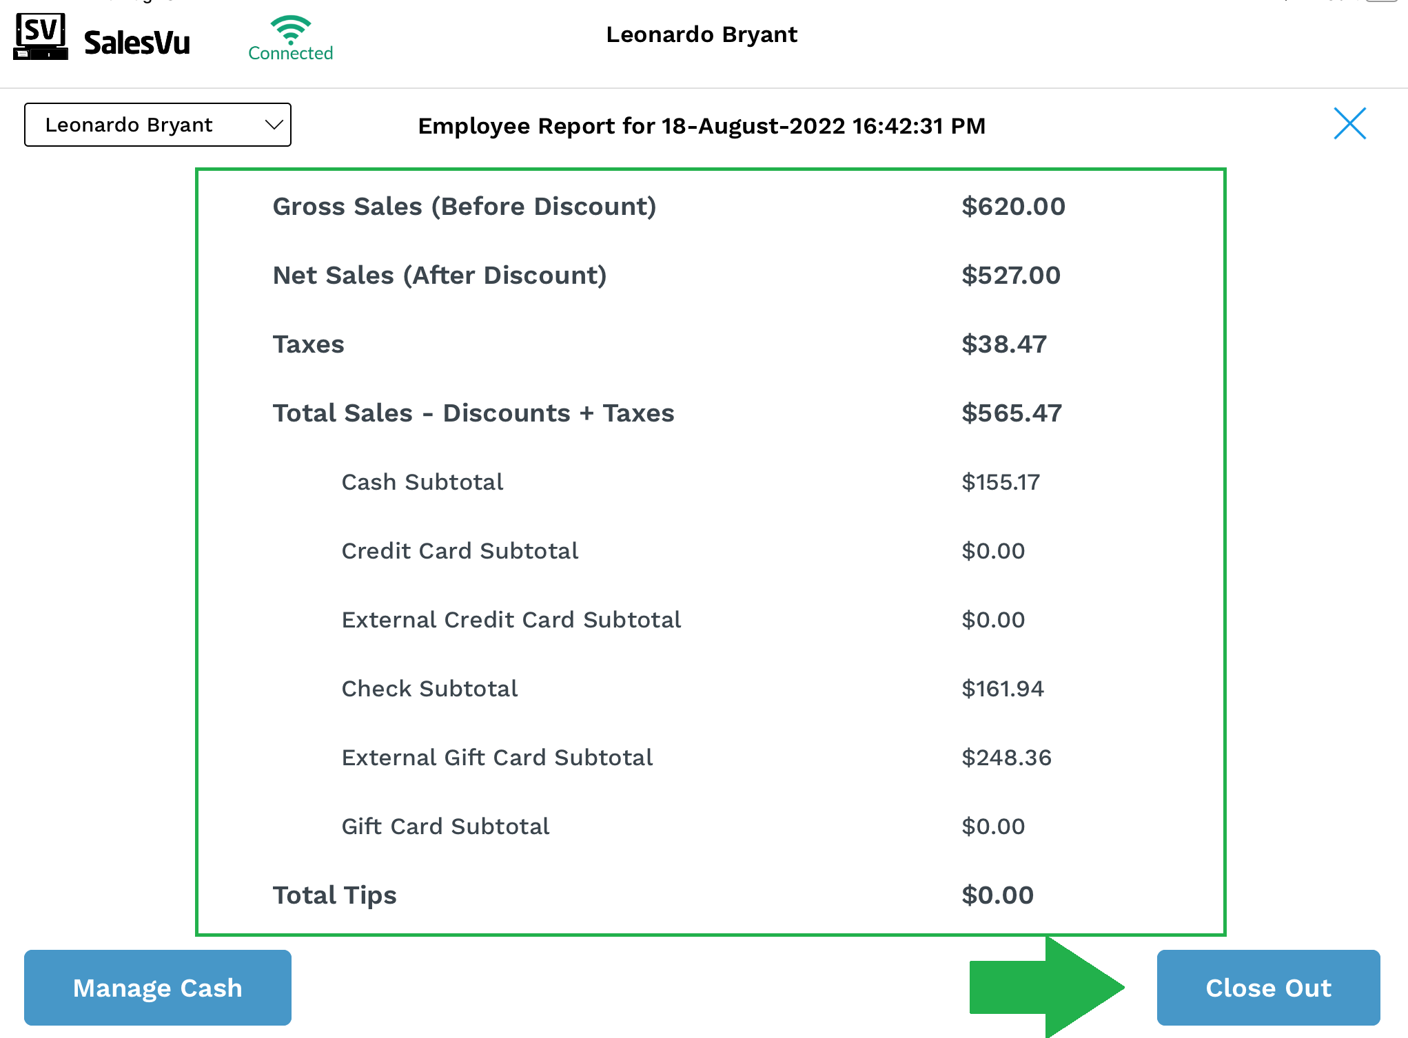Click the Total Sales - Discounts + Taxes row
The width and height of the screenshot is (1408, 1038).
(x=473, y=413)
